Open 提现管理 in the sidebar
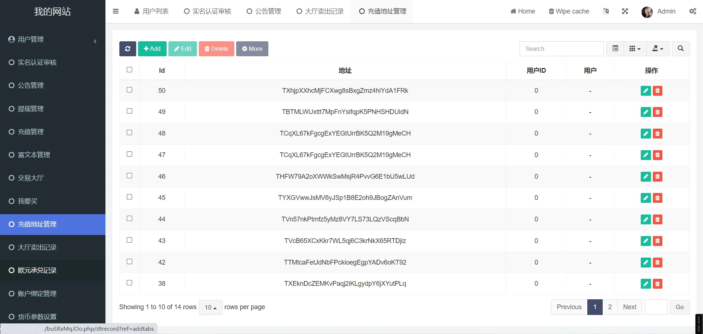Image resolution: width=703 pixels, height=334 pixels. tap(31, 109)
